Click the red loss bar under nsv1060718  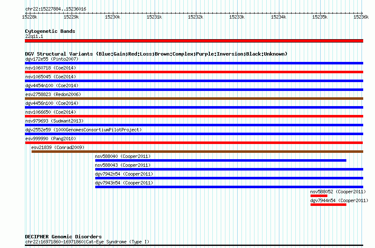194,72
